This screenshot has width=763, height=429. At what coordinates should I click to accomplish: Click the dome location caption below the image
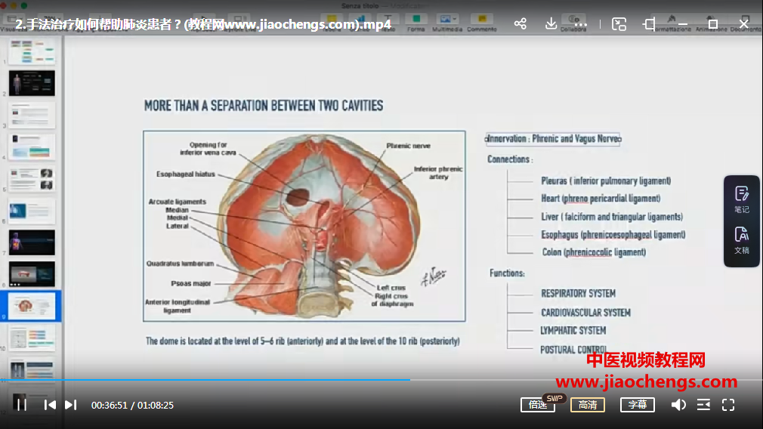302,341
